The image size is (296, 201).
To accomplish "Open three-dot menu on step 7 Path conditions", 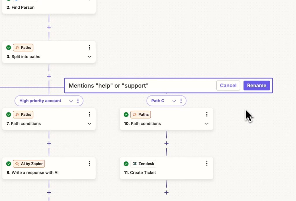I will (89, 114).
